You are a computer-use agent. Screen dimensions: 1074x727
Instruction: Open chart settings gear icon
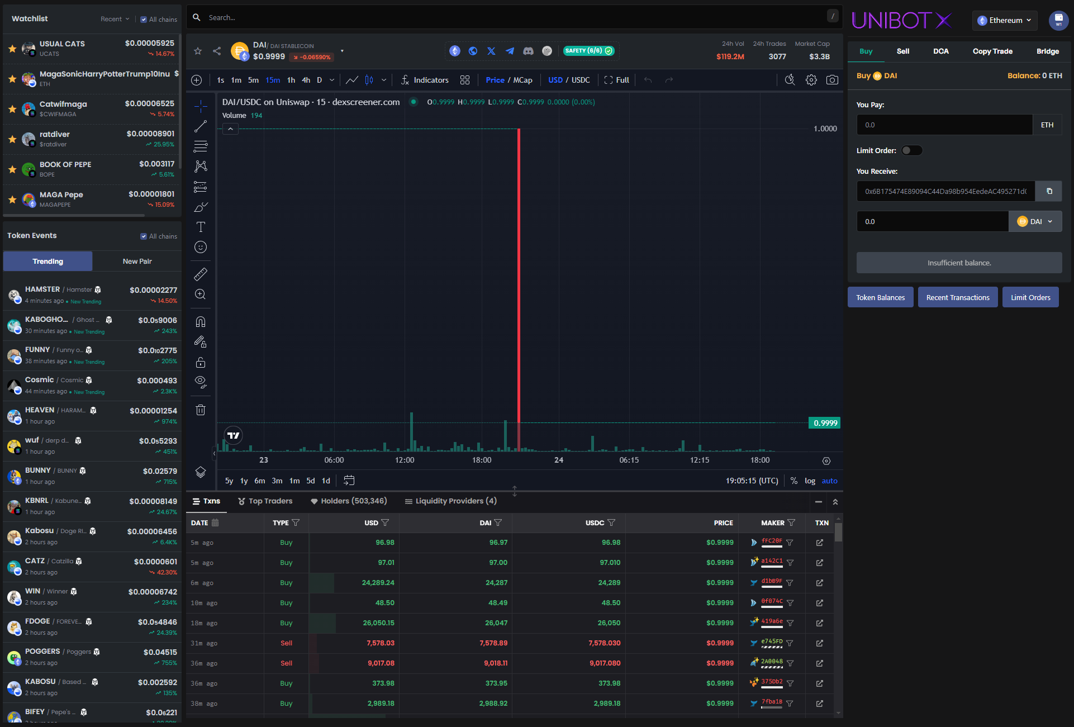(811, 80)
